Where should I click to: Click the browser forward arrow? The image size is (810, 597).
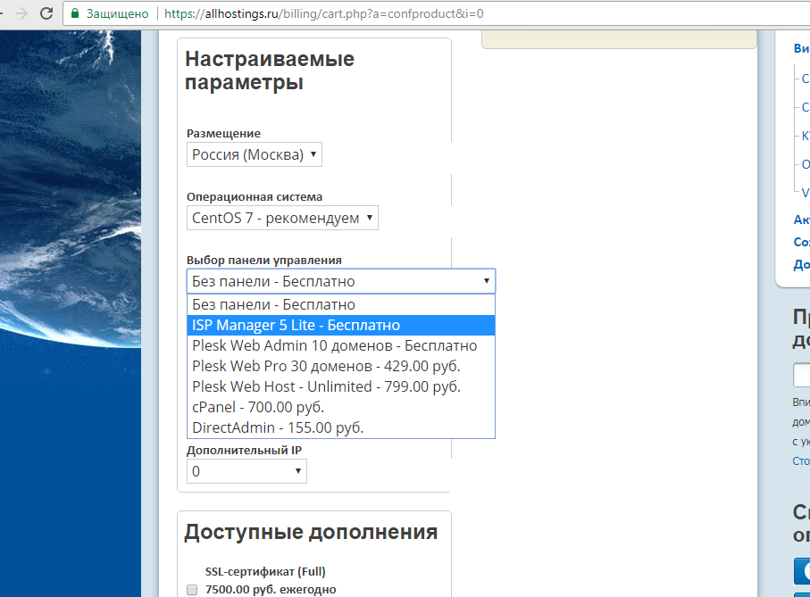coord(21,14)
